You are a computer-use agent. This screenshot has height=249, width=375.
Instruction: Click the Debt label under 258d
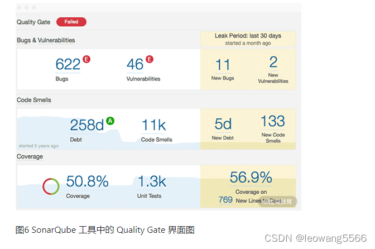coord(76,140)
